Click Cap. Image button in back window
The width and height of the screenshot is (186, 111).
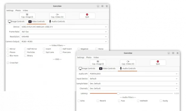tap(27, 16)
